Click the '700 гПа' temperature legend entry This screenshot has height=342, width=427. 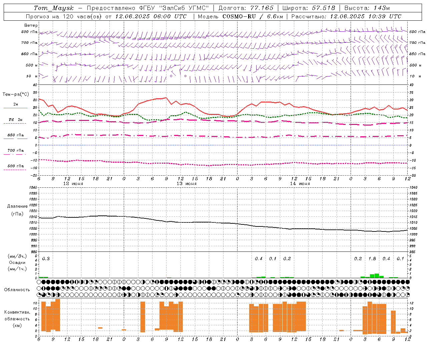(16, 150)
